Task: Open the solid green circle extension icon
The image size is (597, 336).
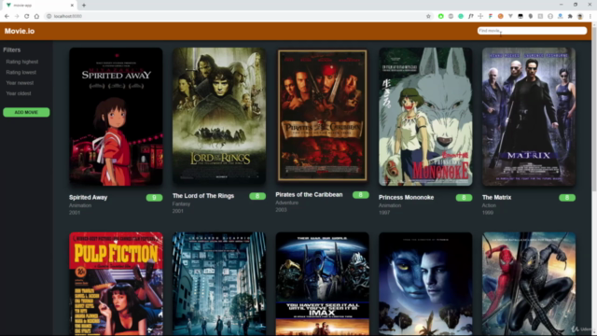Action: point(441,16)
